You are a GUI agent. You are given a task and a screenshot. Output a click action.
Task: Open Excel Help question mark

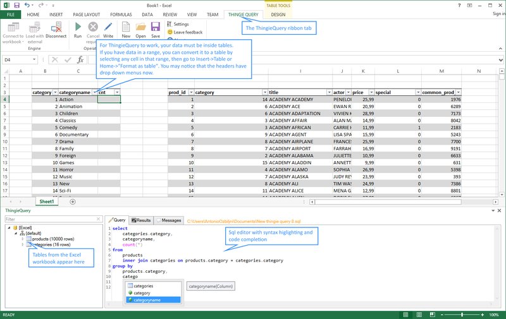point(459,5)
